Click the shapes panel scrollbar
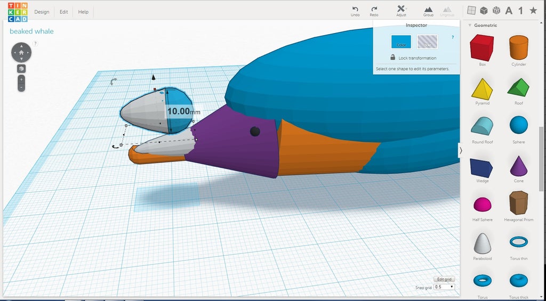Viewport: 546px width, 301px height. [541, 158]
